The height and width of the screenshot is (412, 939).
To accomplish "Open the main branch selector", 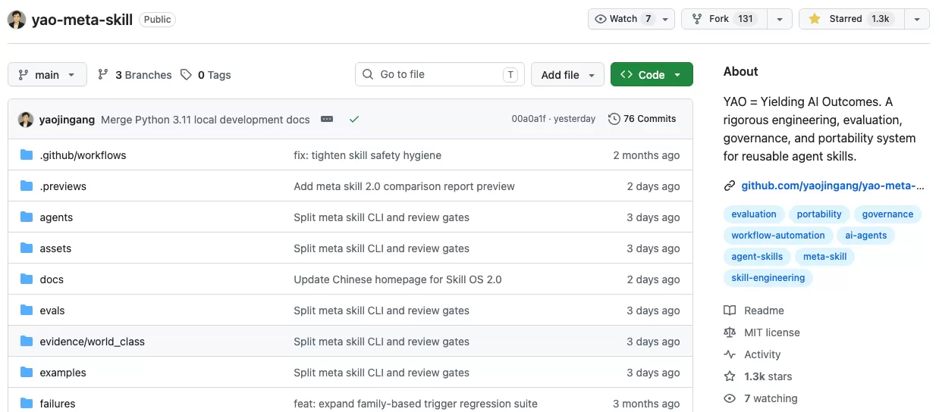I will [47, 74].
